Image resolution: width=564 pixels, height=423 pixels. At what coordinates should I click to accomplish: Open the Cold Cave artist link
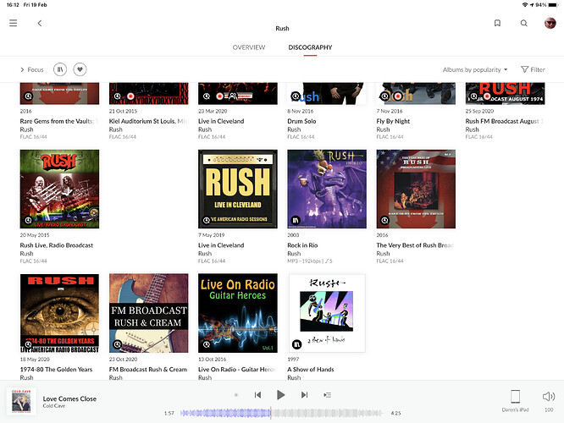tap(54, 406)
